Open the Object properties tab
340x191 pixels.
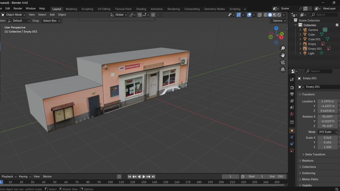(x=292, y=131)
